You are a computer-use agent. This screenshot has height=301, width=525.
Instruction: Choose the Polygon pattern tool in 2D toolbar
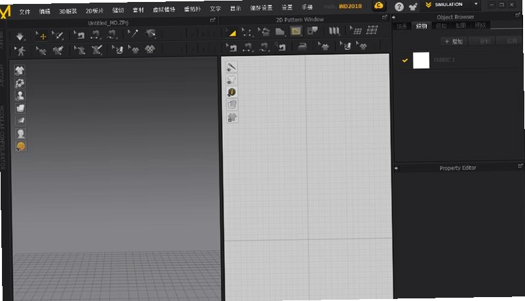tap(280, 32)
